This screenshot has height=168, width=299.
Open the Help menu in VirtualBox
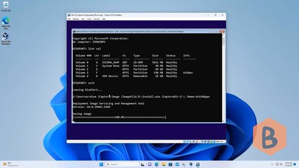coord(104,19)
